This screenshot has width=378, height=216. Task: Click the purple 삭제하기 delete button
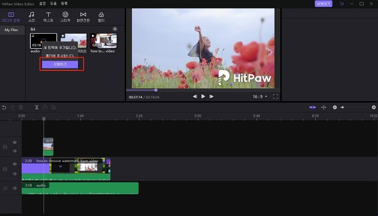[60, 64]
